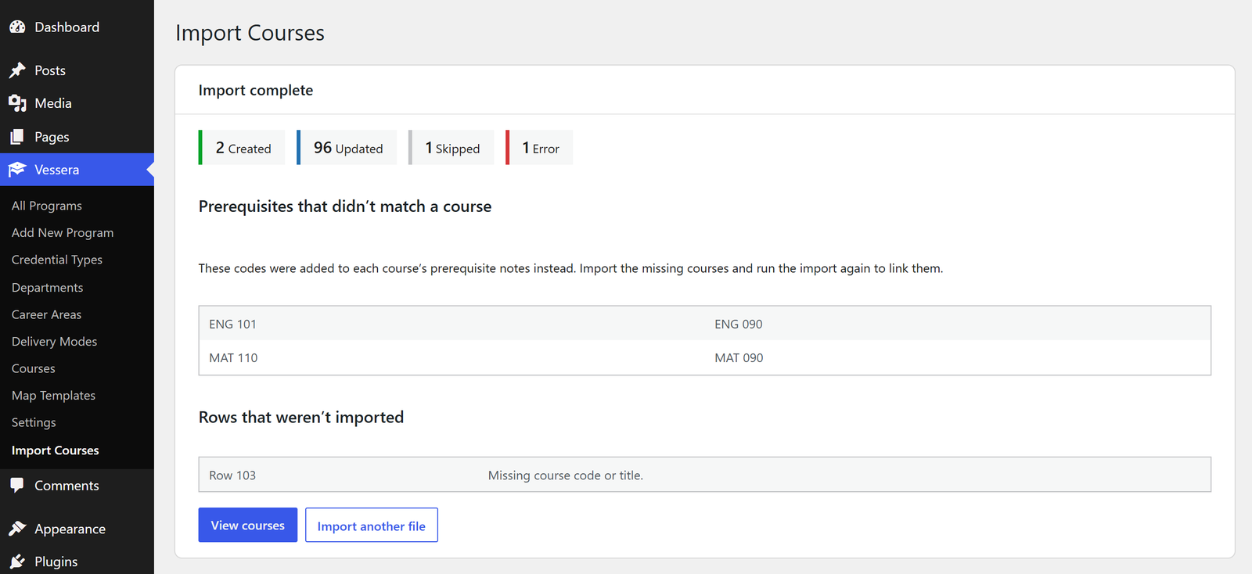Click Import another file button
Viewport: 1252px width, 574px height.
click(x=372, y=525)
